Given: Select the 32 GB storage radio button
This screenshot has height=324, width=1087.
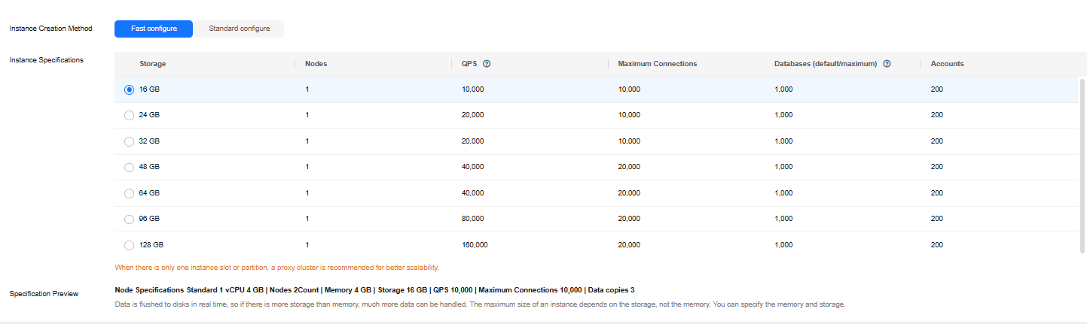Looking at the screenshot, I should point(129,141).
